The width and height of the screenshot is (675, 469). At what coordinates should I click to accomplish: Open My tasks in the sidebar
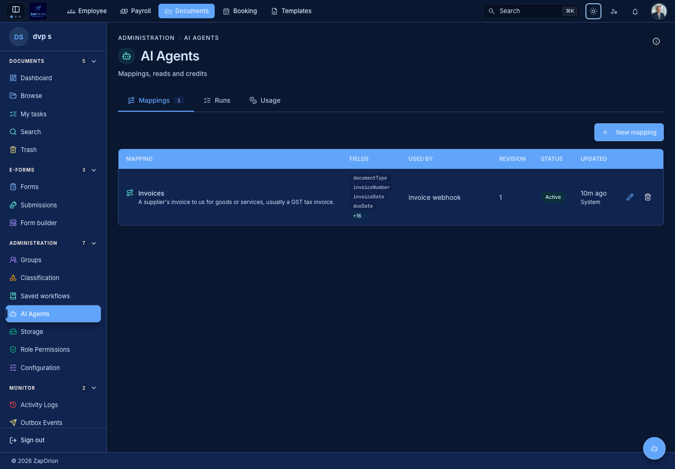(x=53, y=114)
